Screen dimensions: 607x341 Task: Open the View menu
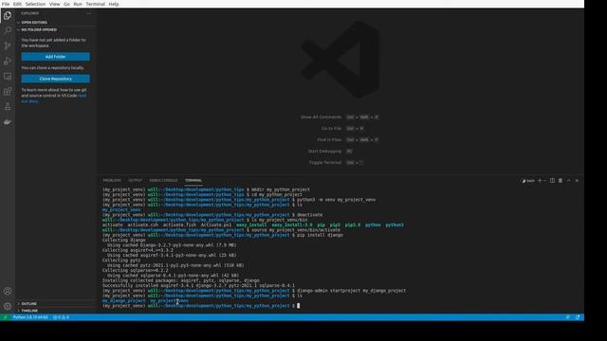pos(55,4)
